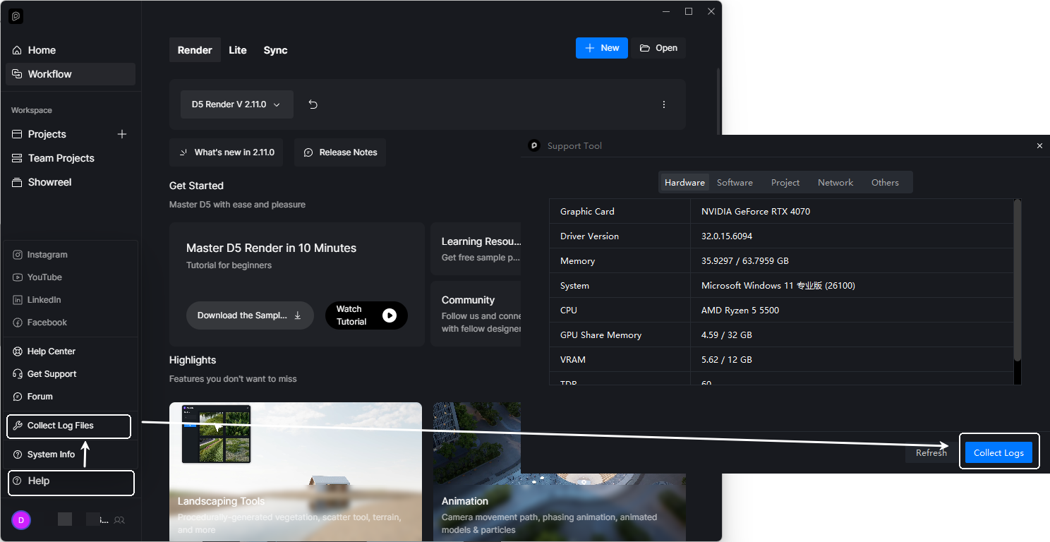
Task: Open the three-dot more options menu
Action: pos(663,104)
